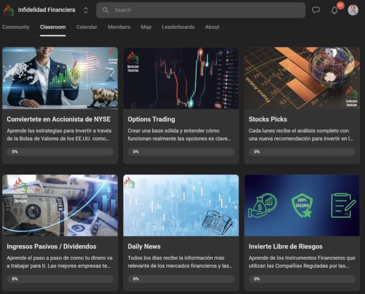Click the Conviertete en Accionista de NYSE title
The image size is (365, 294).
click(59, 119)
